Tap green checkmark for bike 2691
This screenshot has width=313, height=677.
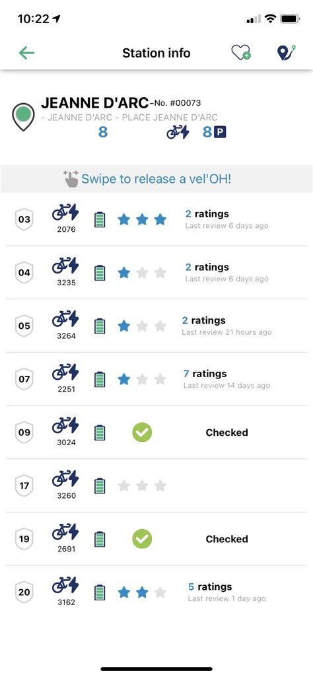(142, 539)
